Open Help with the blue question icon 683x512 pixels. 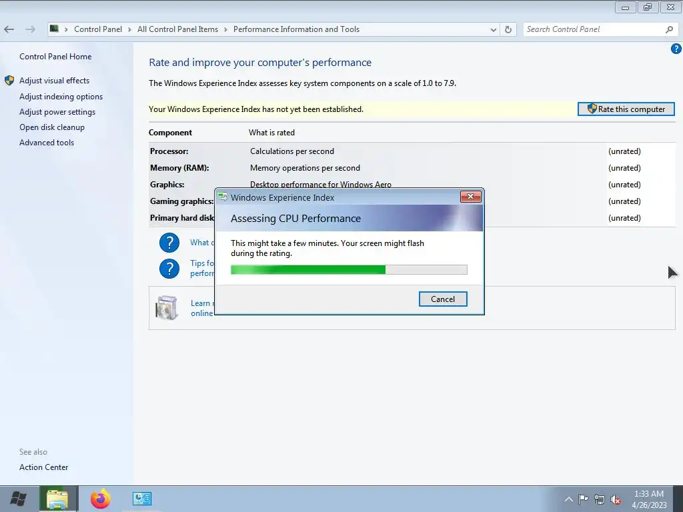click(x=676, y=49)
